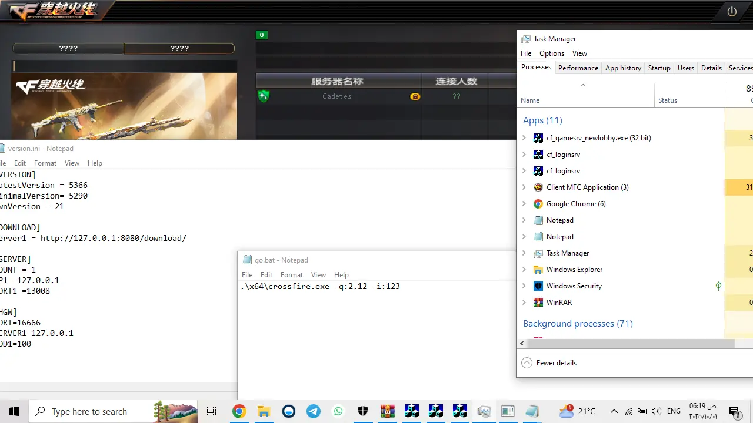The height and width of the screenshot is (423, 753).
Task: Open the Options menu in Task Manager
Action: point(552,53)
